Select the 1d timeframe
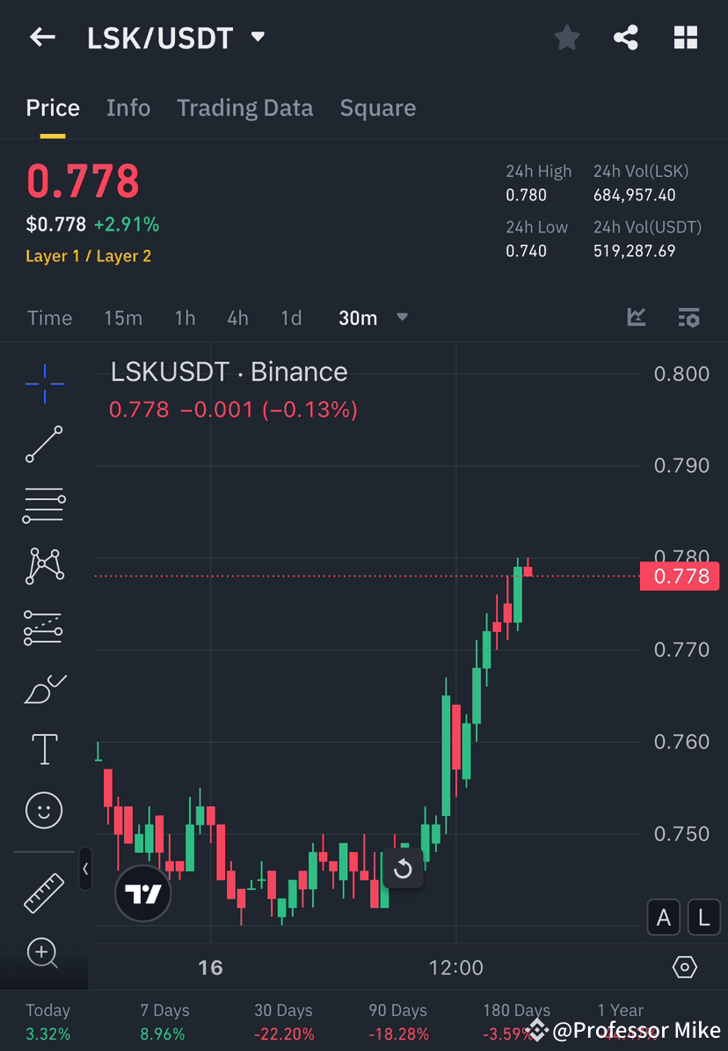Screen dimensions: 728x1051 (291, 318)
